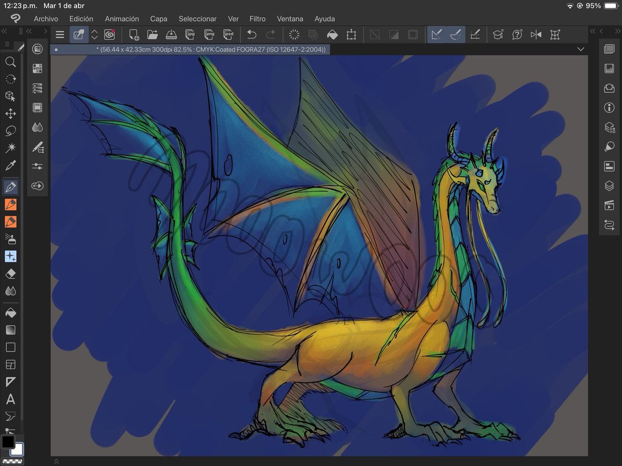The height and width of the screenshot is (466, 622).
Task: Toggle the finger/pen touch mode button
Action: pos(79,35)
